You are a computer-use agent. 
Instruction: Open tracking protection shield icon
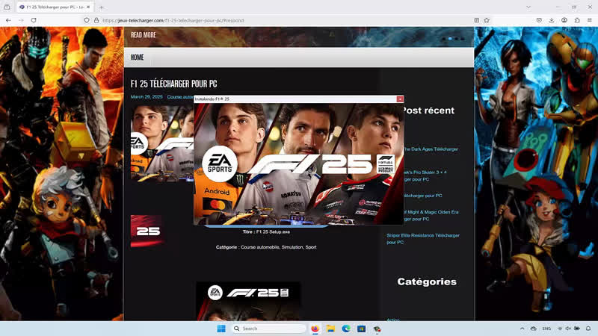[x=87, y=20]
